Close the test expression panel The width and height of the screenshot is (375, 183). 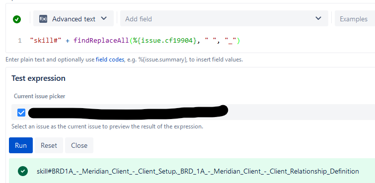[x=79, y=145]
